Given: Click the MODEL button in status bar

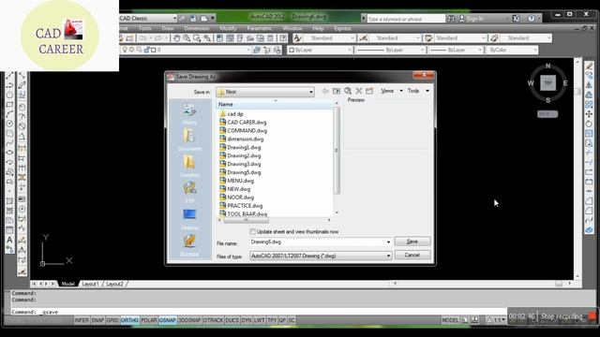Looking at the screenshot, I should click(x=450, y=320).
